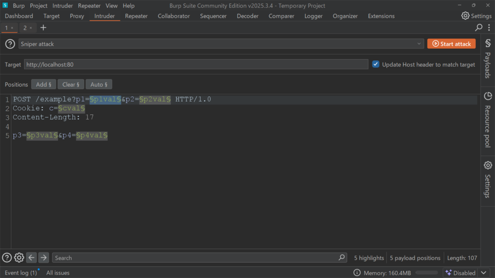495x278 pixels.
Task: Click the Target URL field
Action: (x=196, y=64)
